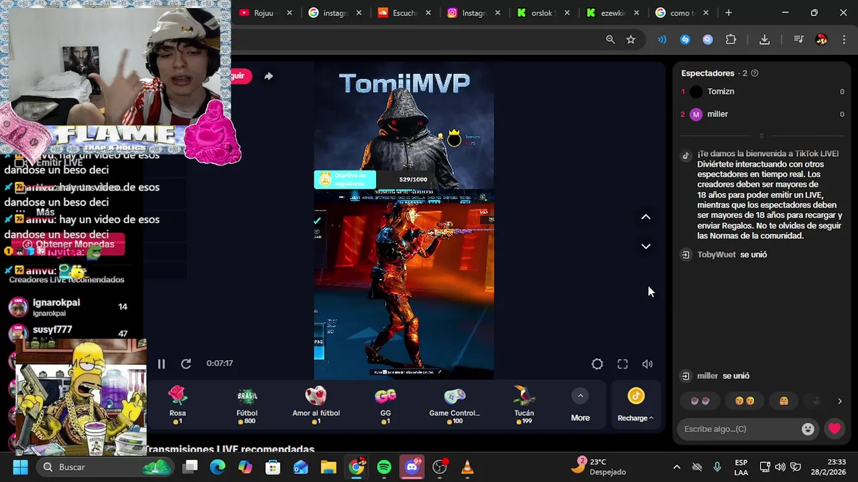Switch to the ezewki Kick tab

611,13
